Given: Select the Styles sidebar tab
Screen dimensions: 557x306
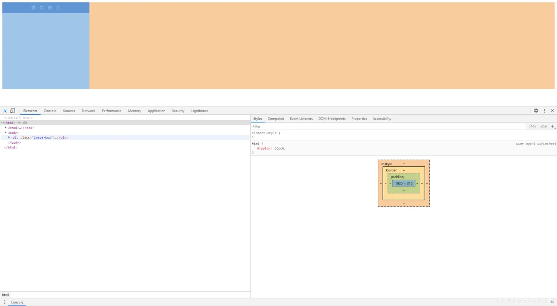Looking at the screenshot, I should pos(258,119).
